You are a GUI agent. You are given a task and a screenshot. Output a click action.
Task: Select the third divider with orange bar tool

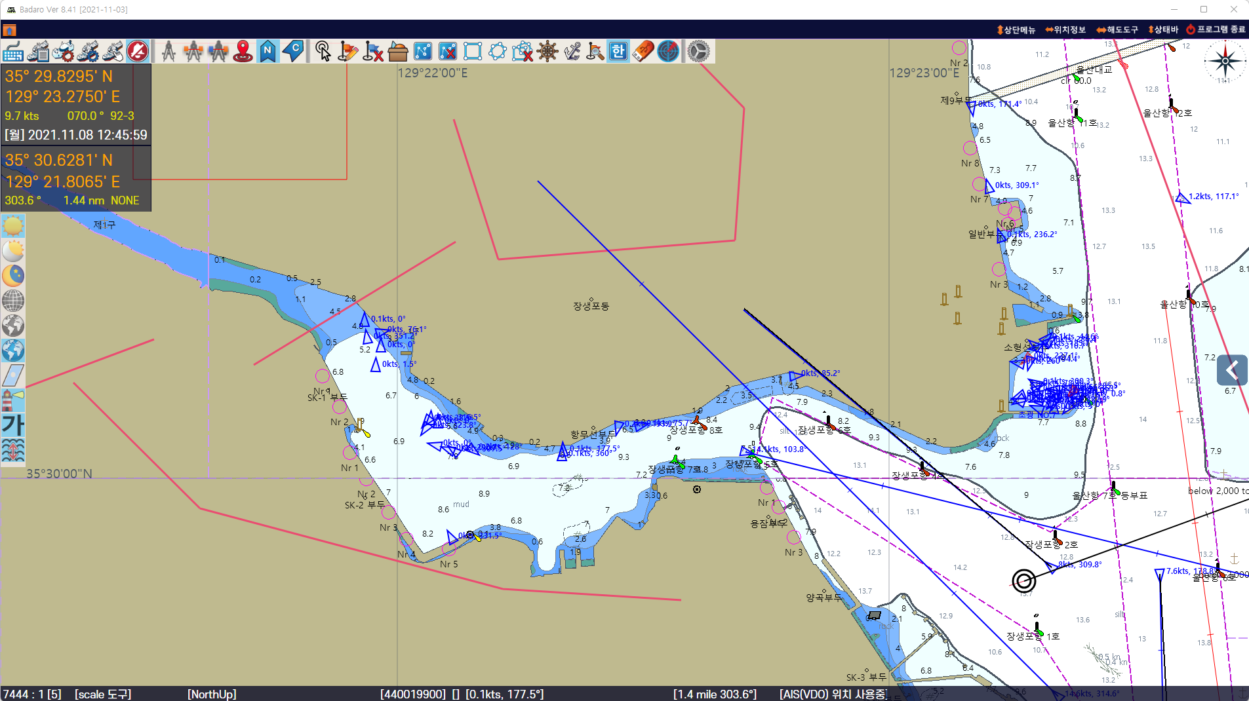[x=218, y=51]
